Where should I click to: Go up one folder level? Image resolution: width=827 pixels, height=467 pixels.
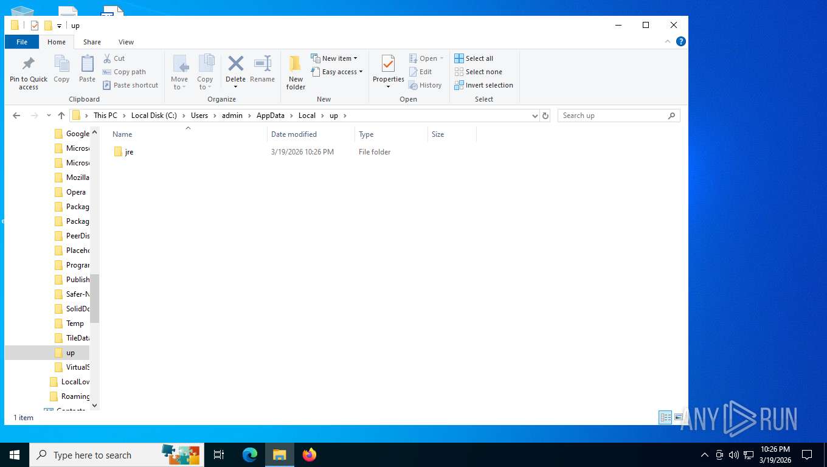(x=61, y=116)
